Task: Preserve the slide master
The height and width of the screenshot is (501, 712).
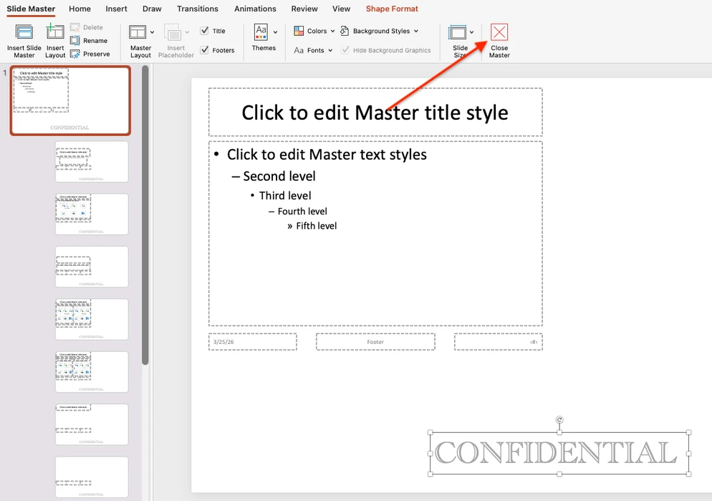Action: [x=90, y=53]
